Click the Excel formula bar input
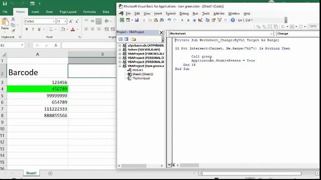 pos(89,45)
